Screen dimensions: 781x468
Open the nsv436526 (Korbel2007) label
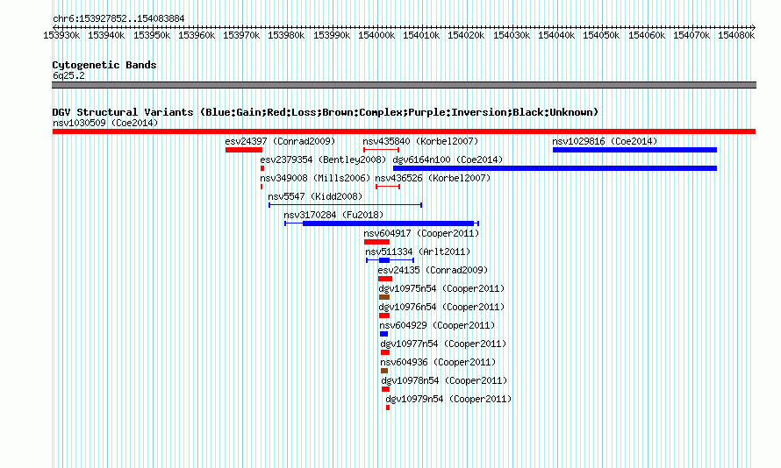[x=433, y=178]
